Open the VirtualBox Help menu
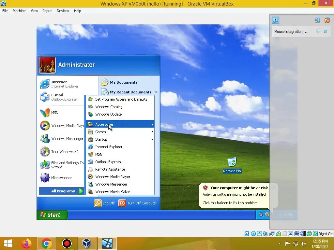This screenshot has width=334, height=250. tap(77, 11)
